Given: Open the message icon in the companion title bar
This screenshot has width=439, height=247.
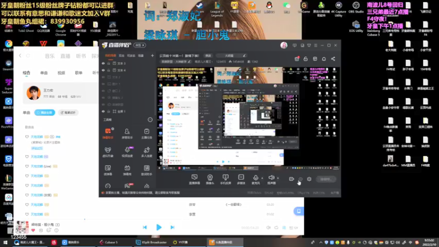Looking at the screenshot, I should point(295,46).
